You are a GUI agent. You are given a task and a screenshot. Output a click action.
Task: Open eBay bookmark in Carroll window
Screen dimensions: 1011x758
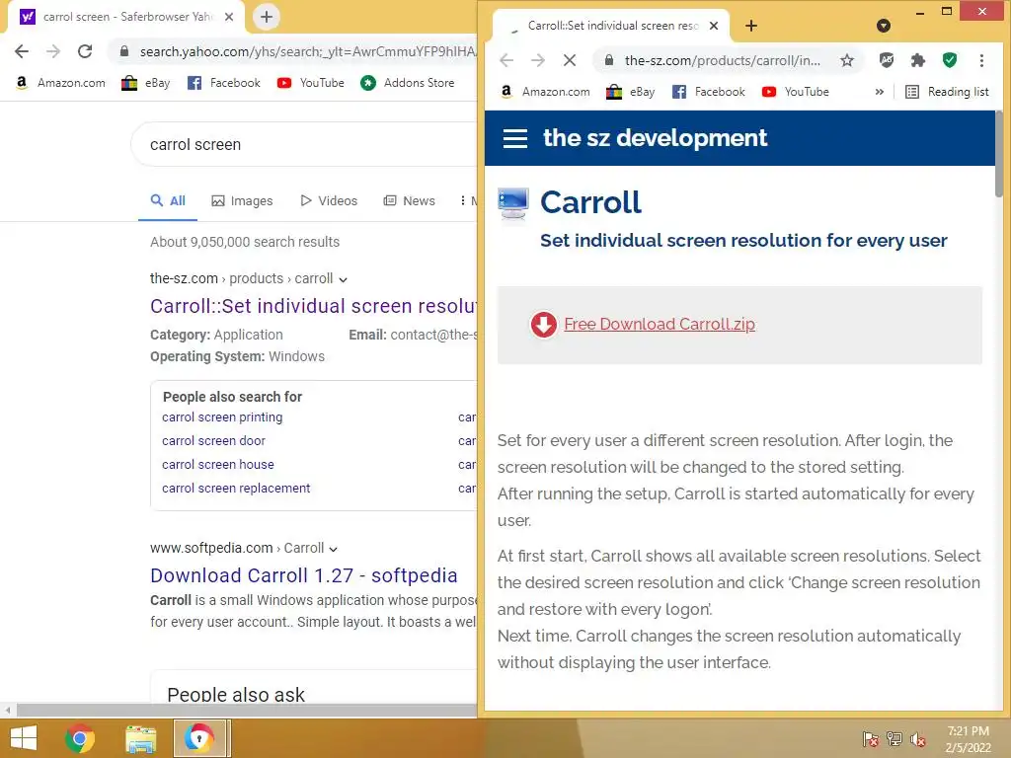631,92
